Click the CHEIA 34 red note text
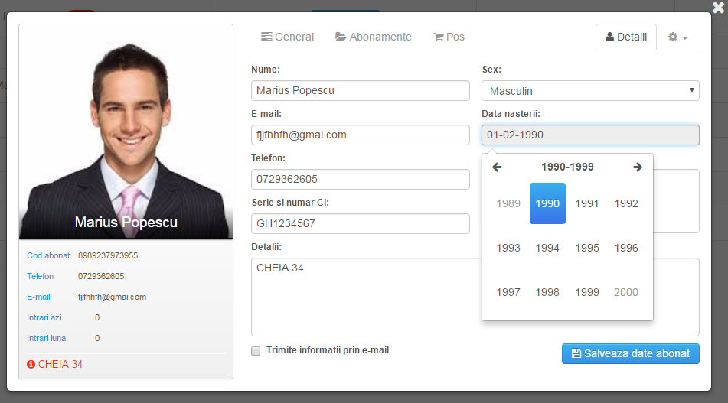 (60, 365)
